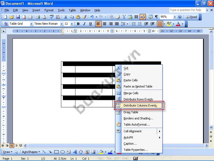The image size is (214, 161).
Task: Save the document with the floppy icon
Action: (x=18, y=17)
